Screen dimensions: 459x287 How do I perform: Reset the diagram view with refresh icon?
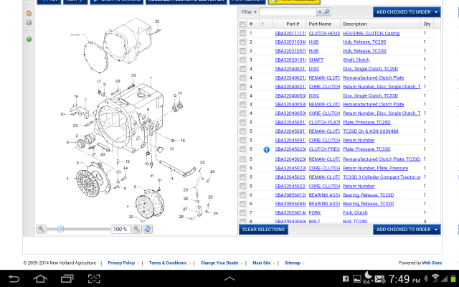pos(148,229)
